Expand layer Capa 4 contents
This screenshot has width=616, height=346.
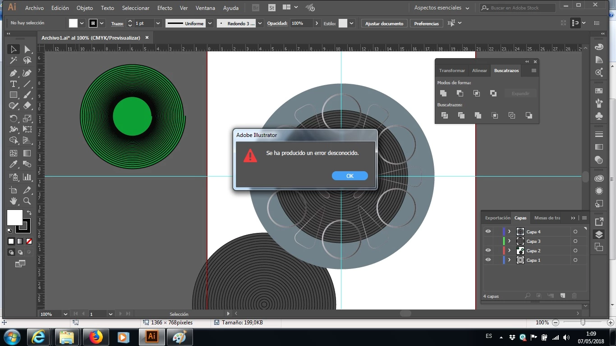(510, 232)
